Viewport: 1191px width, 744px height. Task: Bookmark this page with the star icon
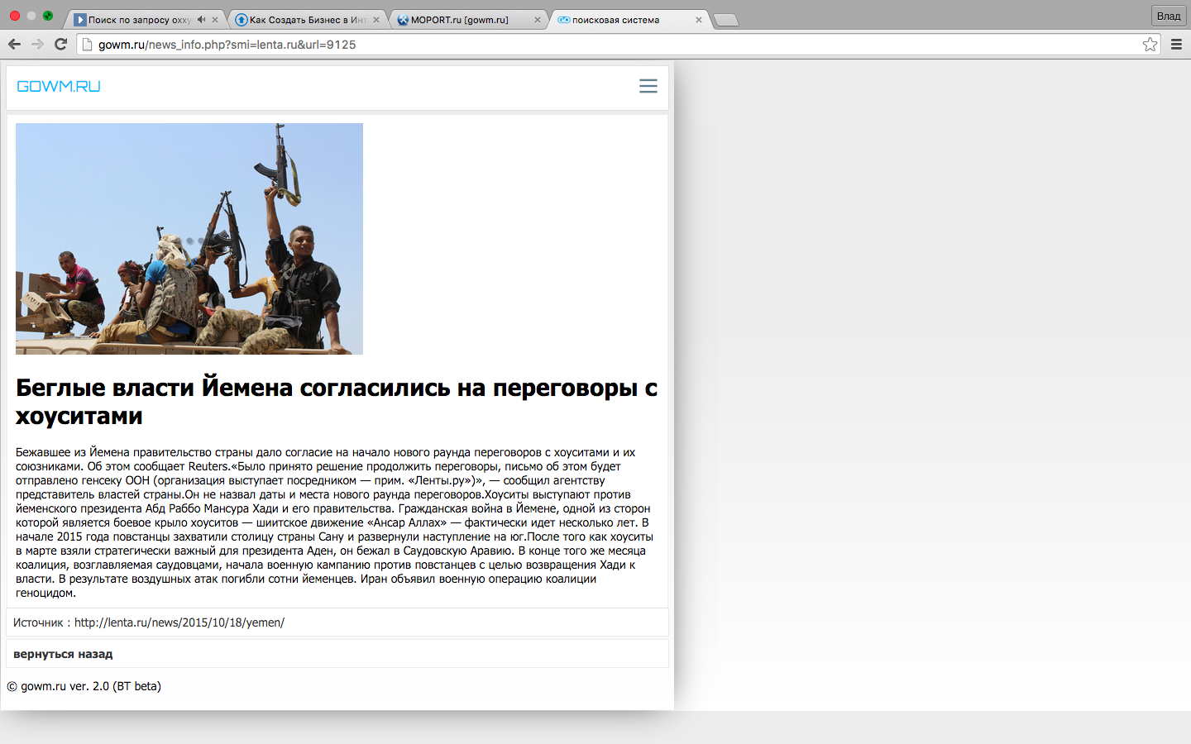[x=1150, y=45]
